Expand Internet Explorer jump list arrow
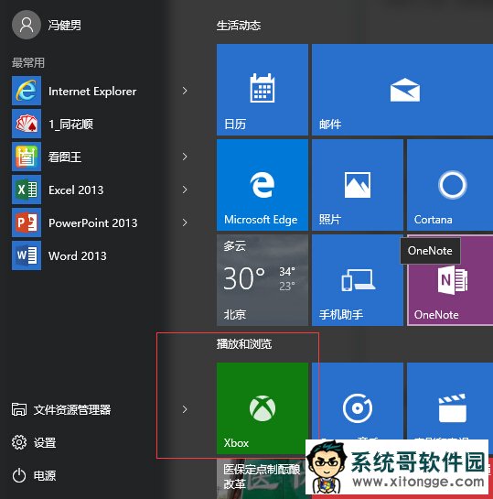This screenshot has height=499, width=493. point(185,91)
